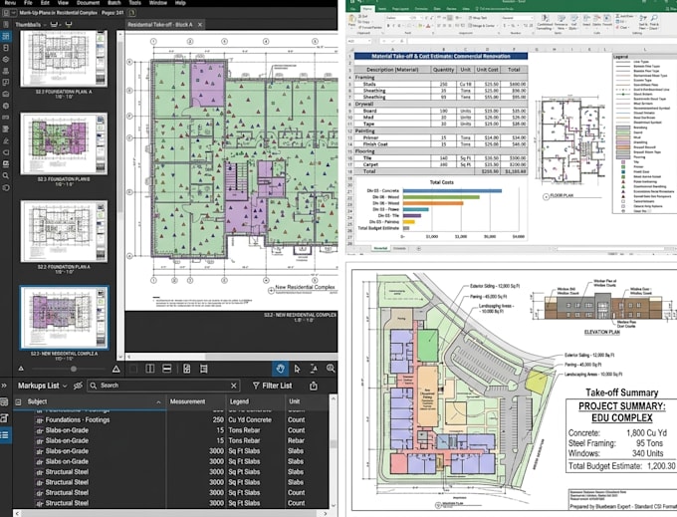Select the Text Select tool
The image size is (677, 517).
[x=314, y=369]
